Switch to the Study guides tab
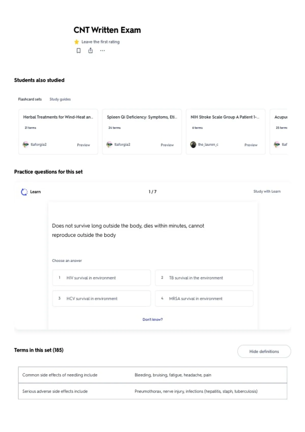Viewport: 305px width, 432px height. [x=60, y=99]
